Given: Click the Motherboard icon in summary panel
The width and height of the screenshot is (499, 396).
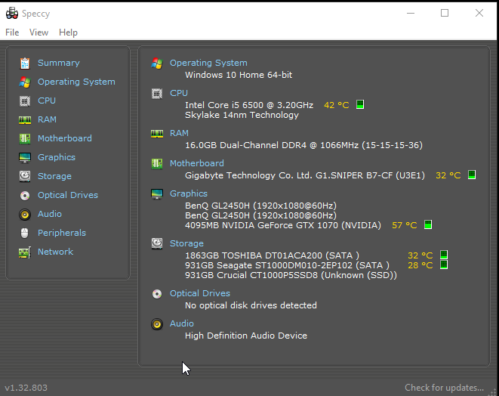Looking at the screenshot, I should tap(157, 164).
